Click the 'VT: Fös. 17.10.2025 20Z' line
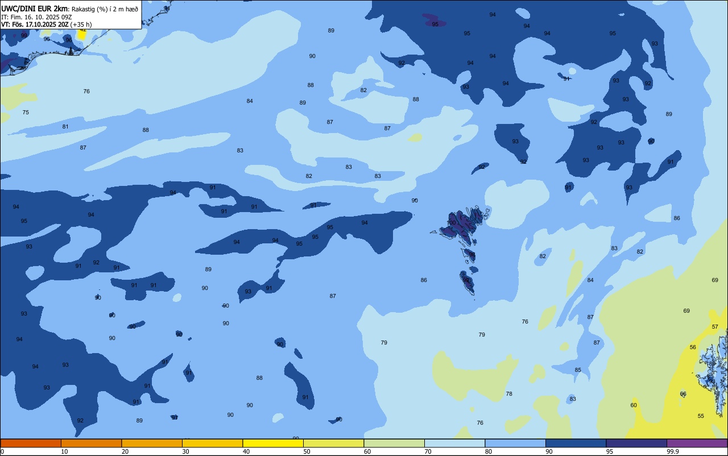This screenshot has width=728, height=456. (x=35, y=24)
